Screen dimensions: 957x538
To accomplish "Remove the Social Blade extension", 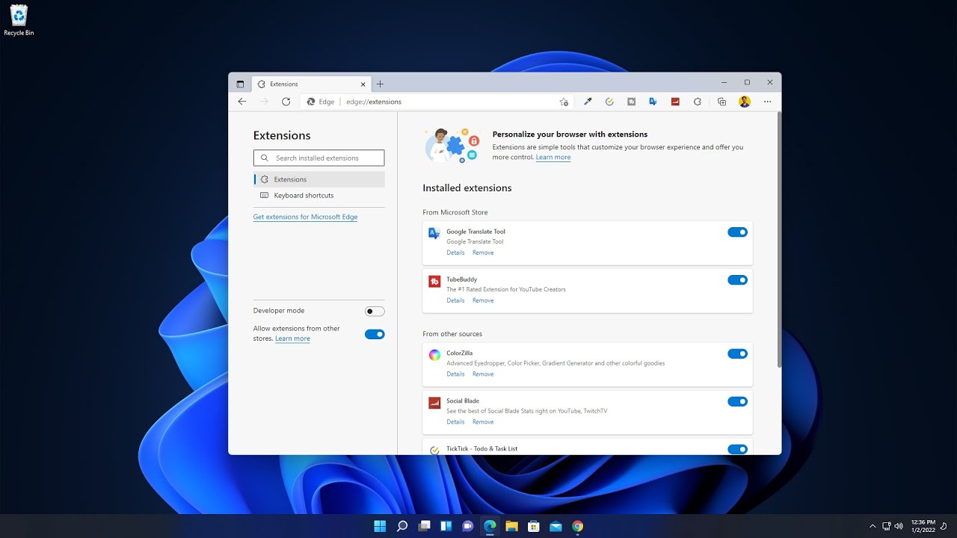I will click(x=483, y=421).
